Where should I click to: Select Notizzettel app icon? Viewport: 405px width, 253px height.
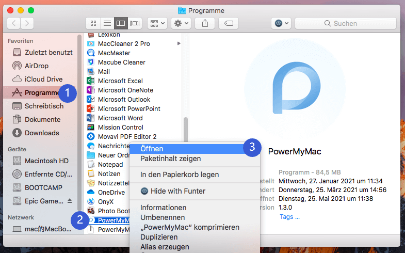pos(91,183)
